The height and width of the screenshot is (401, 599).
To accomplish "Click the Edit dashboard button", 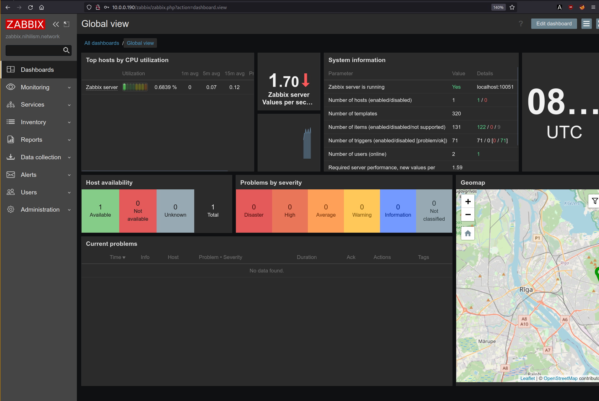I will (x=554, y=24).
